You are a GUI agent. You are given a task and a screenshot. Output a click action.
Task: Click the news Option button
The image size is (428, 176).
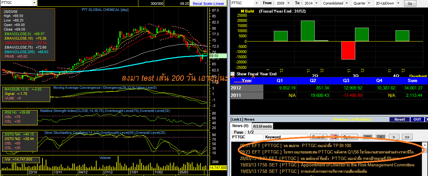349,137
